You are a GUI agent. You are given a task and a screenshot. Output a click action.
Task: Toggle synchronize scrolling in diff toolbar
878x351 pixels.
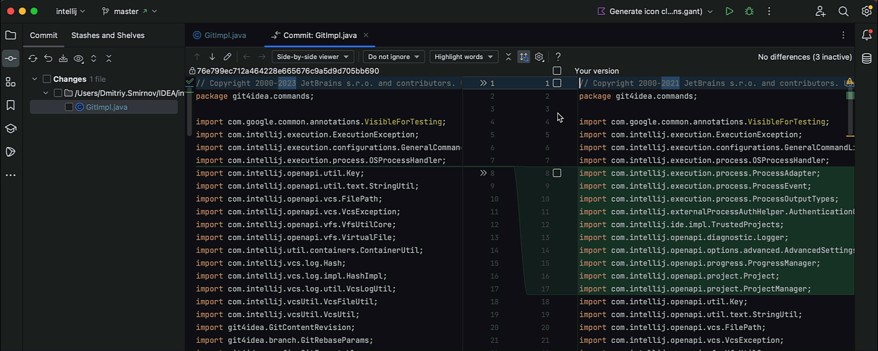[524, 57]
